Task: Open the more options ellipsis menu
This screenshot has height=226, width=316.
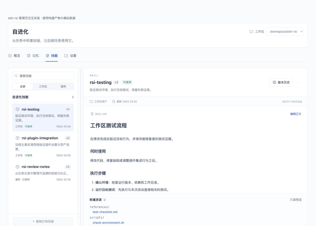Action: tap(298, 82)
